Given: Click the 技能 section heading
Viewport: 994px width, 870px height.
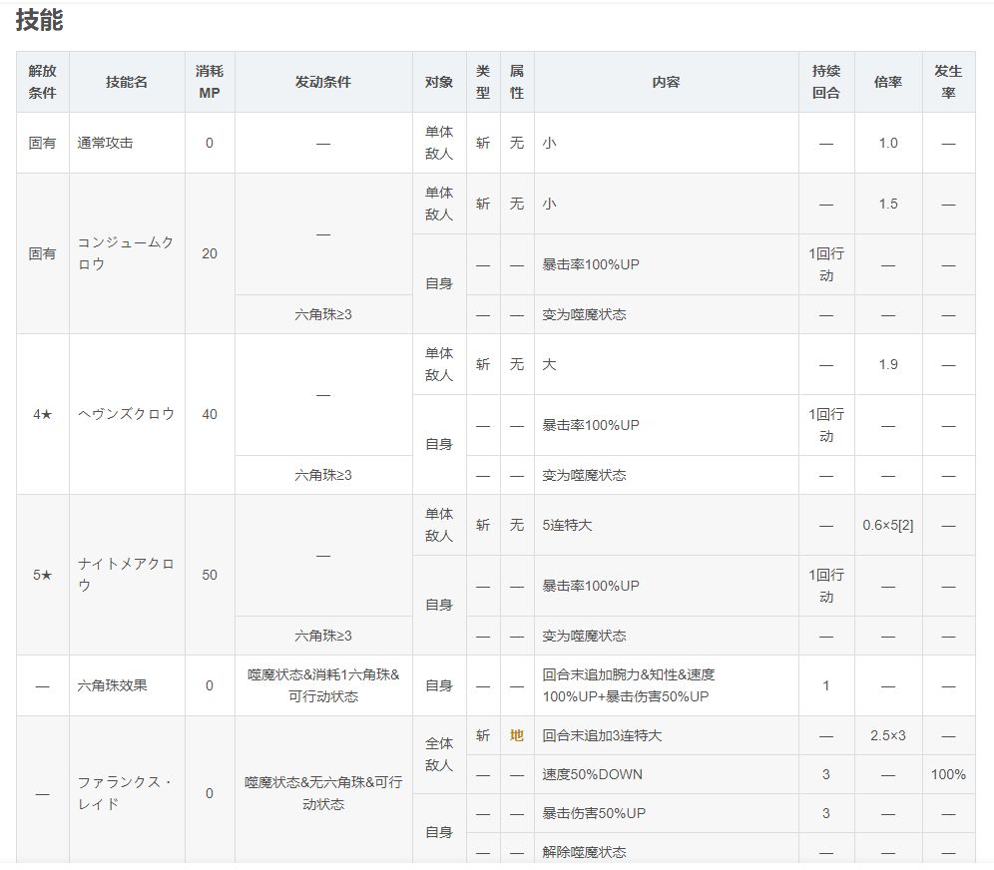Looking at the screenshot, I should [39, 20].
